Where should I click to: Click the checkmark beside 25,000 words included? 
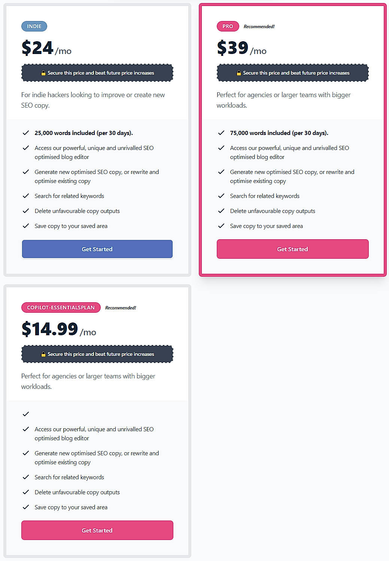[26, 133]
